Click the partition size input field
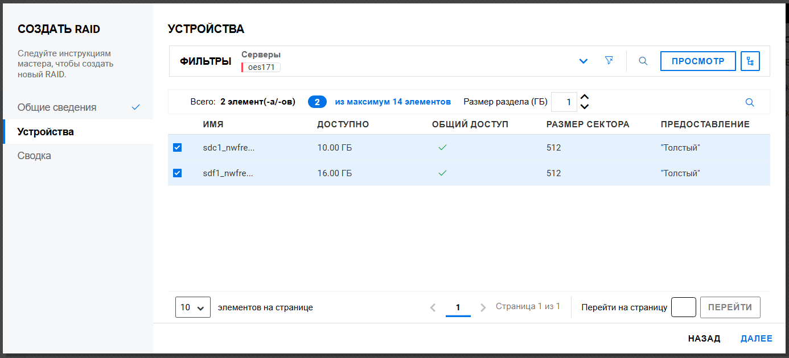The height and width of the screenshot is (358, 789). click(x=564, y=102)
